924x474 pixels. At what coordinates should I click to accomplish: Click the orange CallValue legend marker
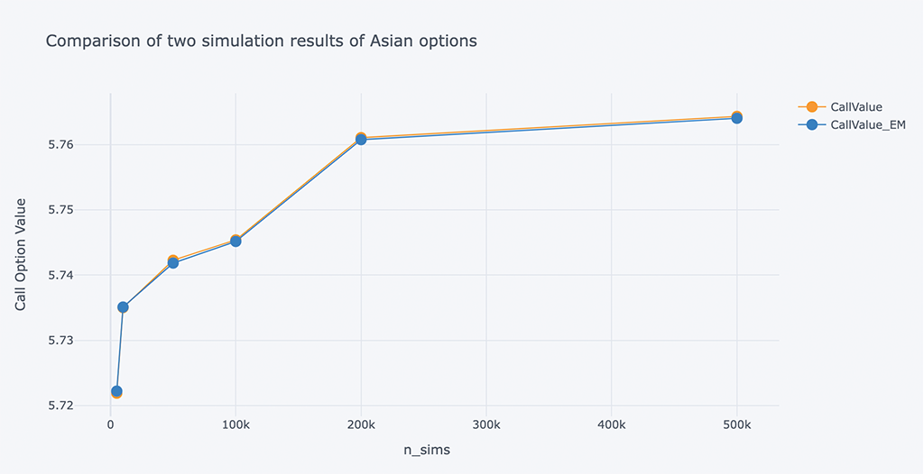[x=811, y=107]
